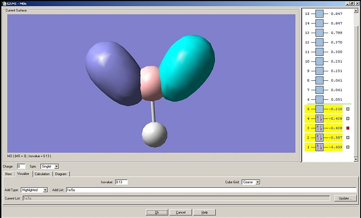Expand the Add Type Highlighted dropdown
Image resolution: width=361 pixels, height=218 pixels.
point(34,190)
